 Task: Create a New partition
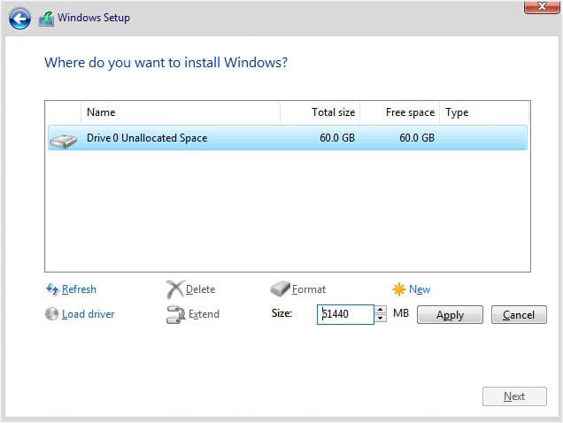tap(420, 289)
